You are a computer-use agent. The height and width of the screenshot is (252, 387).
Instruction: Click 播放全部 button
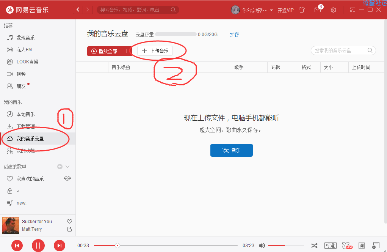104,51
